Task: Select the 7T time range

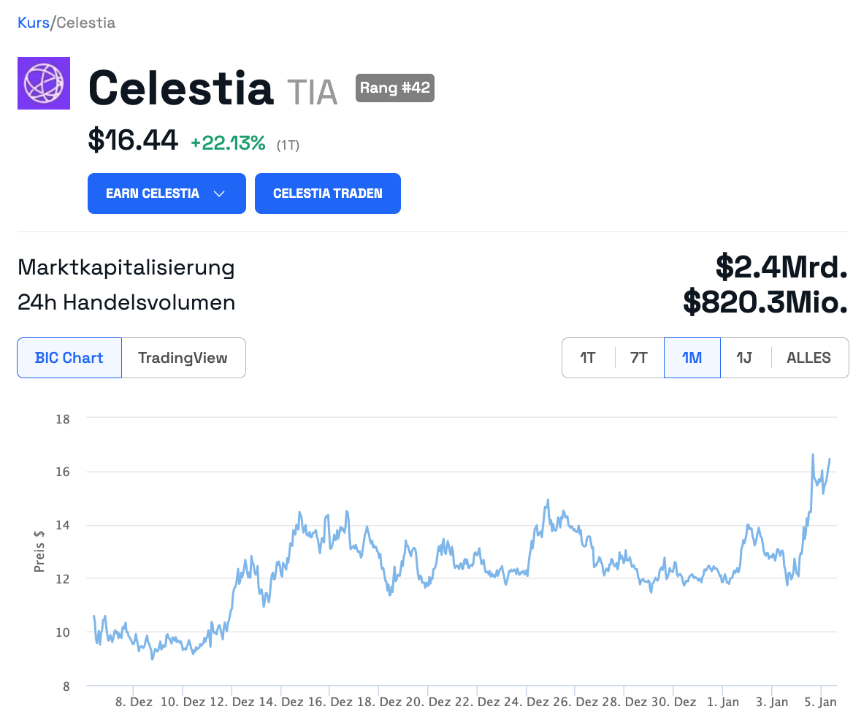Action: coord(639,358)
